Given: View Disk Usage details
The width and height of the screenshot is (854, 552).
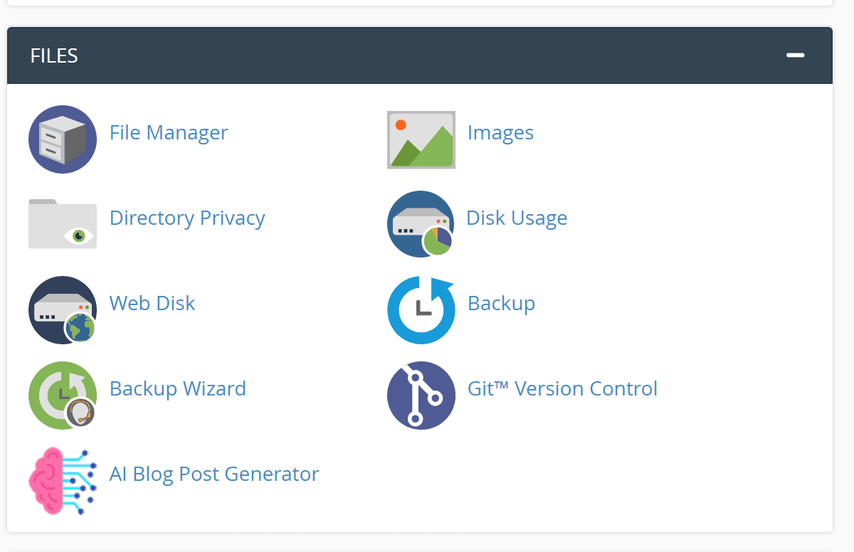Looking at the screenshot, I should point(517,218).
